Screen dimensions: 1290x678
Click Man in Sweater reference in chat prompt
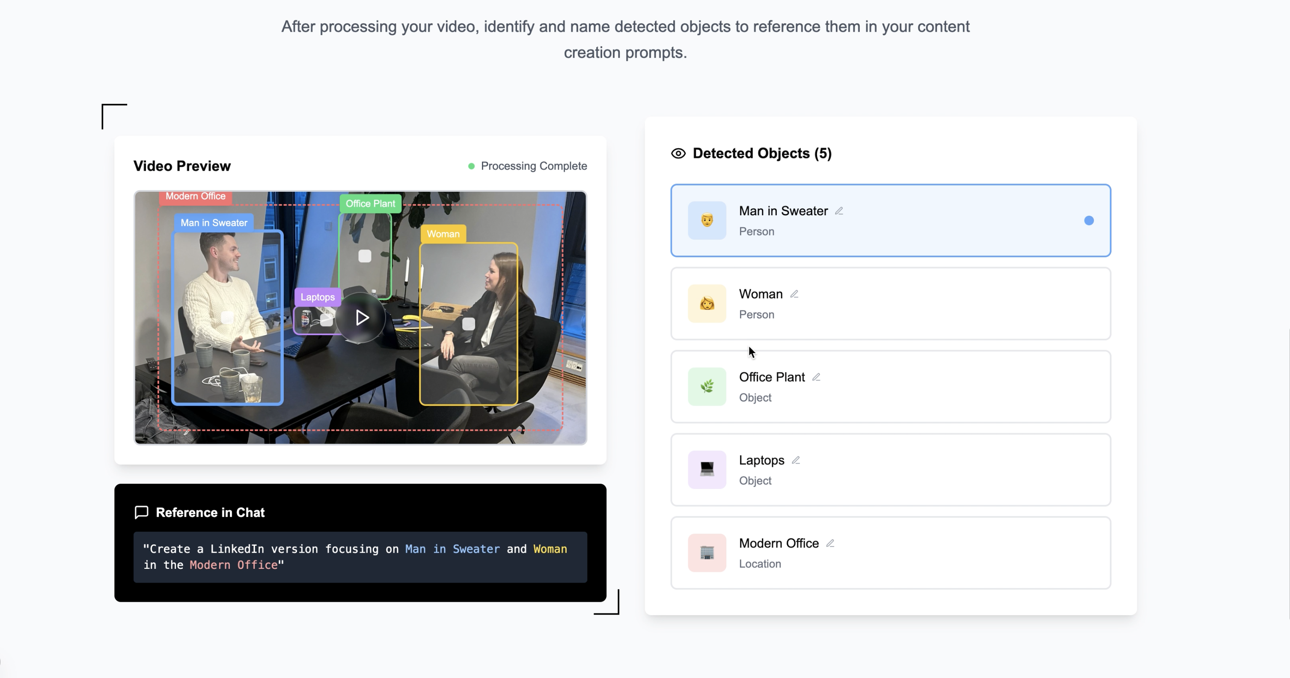click(x=452, y=549)
